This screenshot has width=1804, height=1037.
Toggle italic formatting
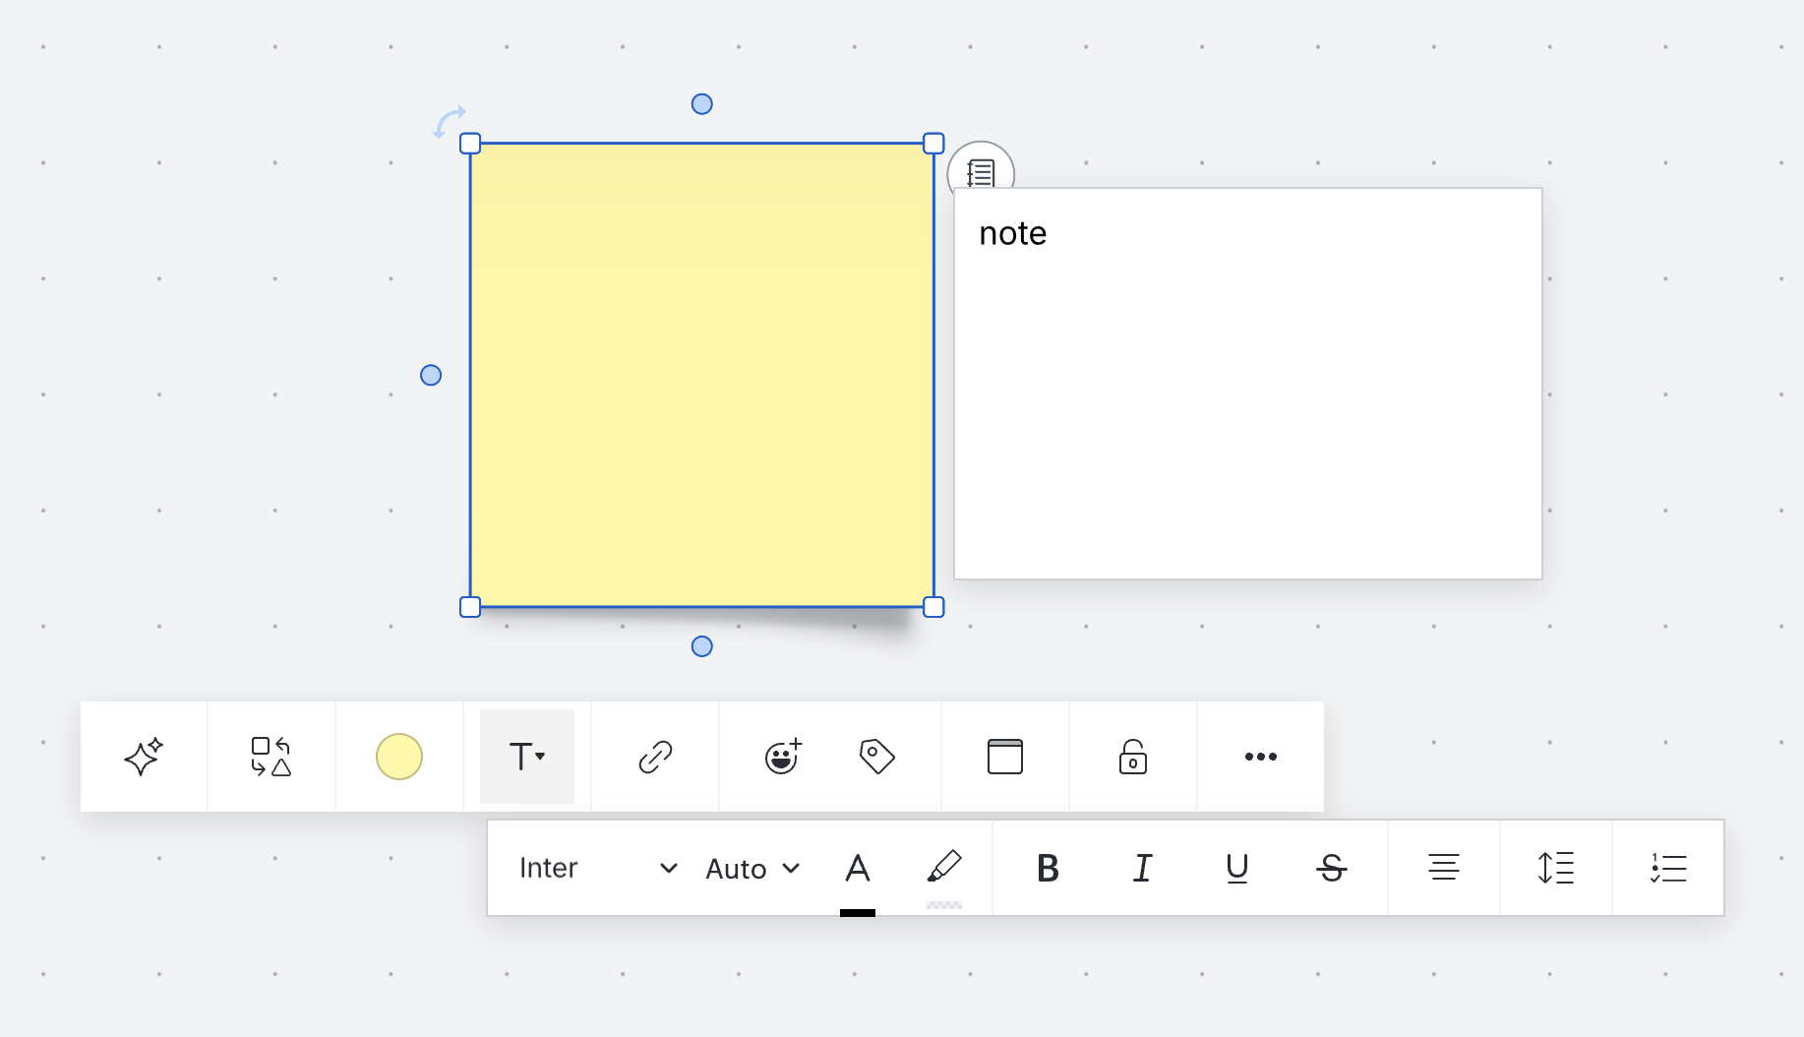click(1142, 868)
